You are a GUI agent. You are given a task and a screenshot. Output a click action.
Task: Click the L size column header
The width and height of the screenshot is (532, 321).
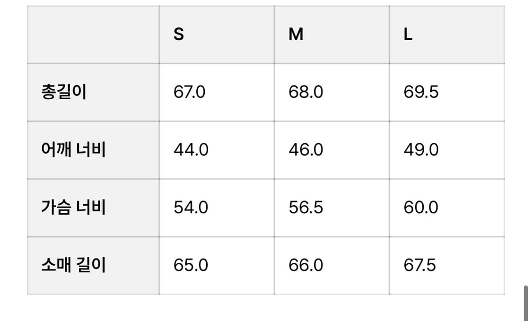408,35
